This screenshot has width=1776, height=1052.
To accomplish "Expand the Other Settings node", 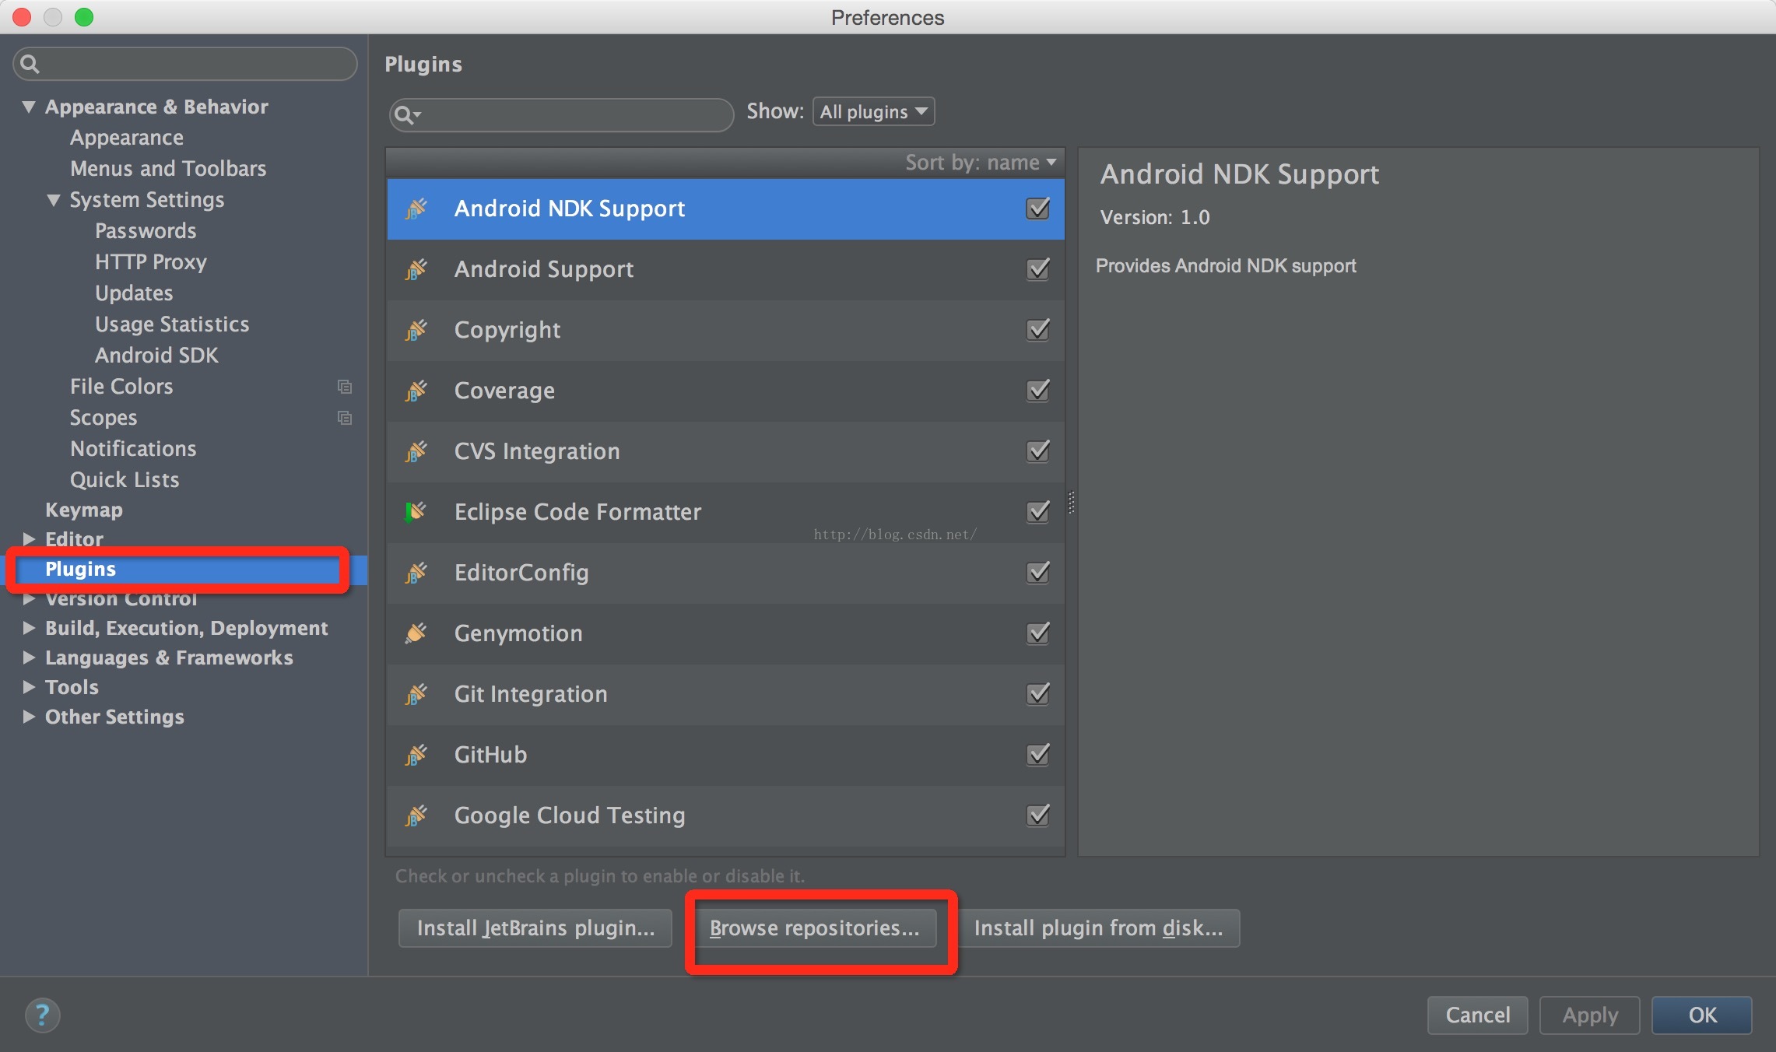I will pyautogui.click(x=29, y=716).
